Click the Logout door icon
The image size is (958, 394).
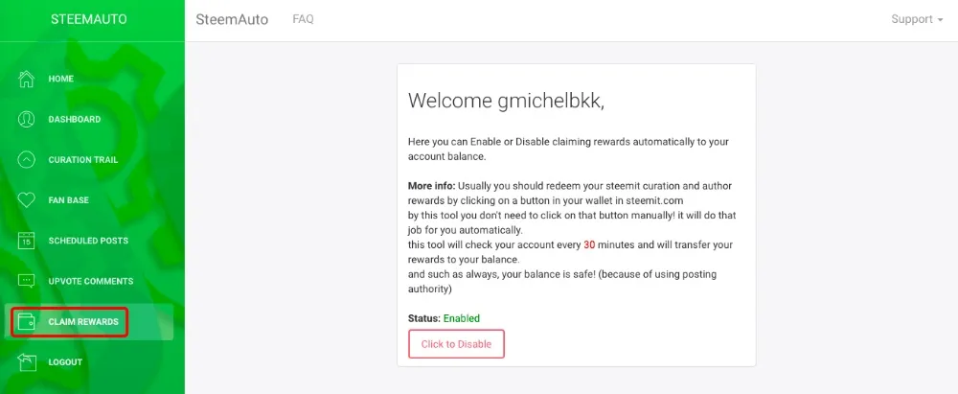27,362
